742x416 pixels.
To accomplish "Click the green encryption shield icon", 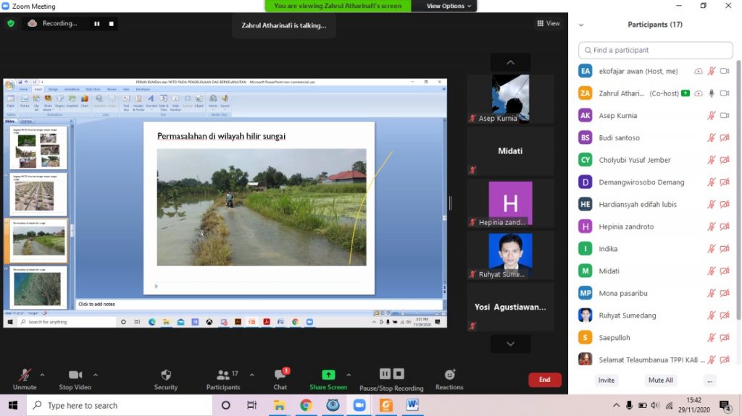I will (11, 23).
